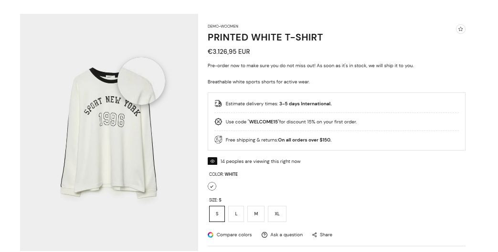Click the Printed White T-Shirt title
The image size is (498, 252).
[265, 37]
